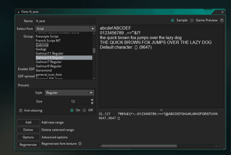Select the Sample preview radio button

[173, 20]
